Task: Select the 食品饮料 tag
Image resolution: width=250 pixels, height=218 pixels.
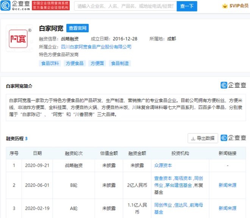Action: coord(50,63)
